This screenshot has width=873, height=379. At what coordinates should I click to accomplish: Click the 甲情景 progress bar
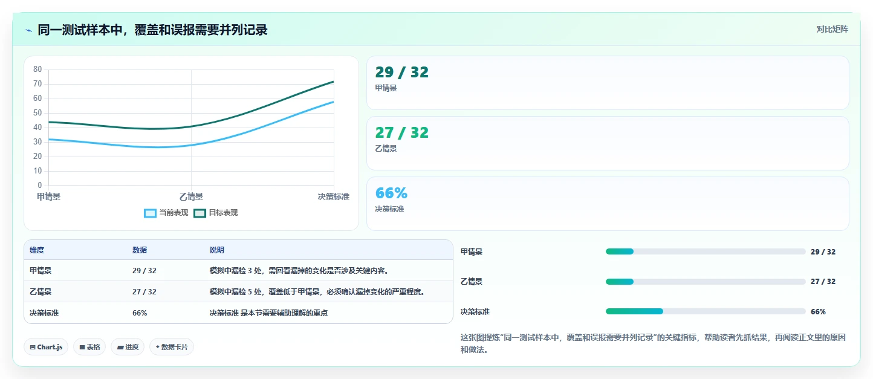tap(706, 251)
